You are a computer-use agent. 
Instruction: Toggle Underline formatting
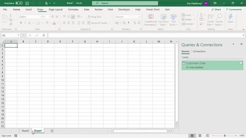(x=29, y=23)
